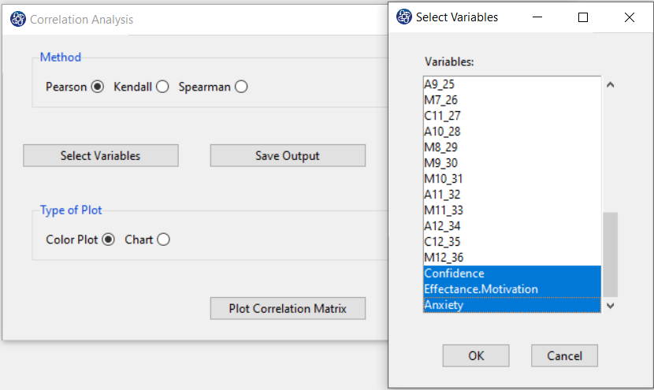Cancel the variable selection dialog
The image size is (654, 390).
(x=564, y=356)
